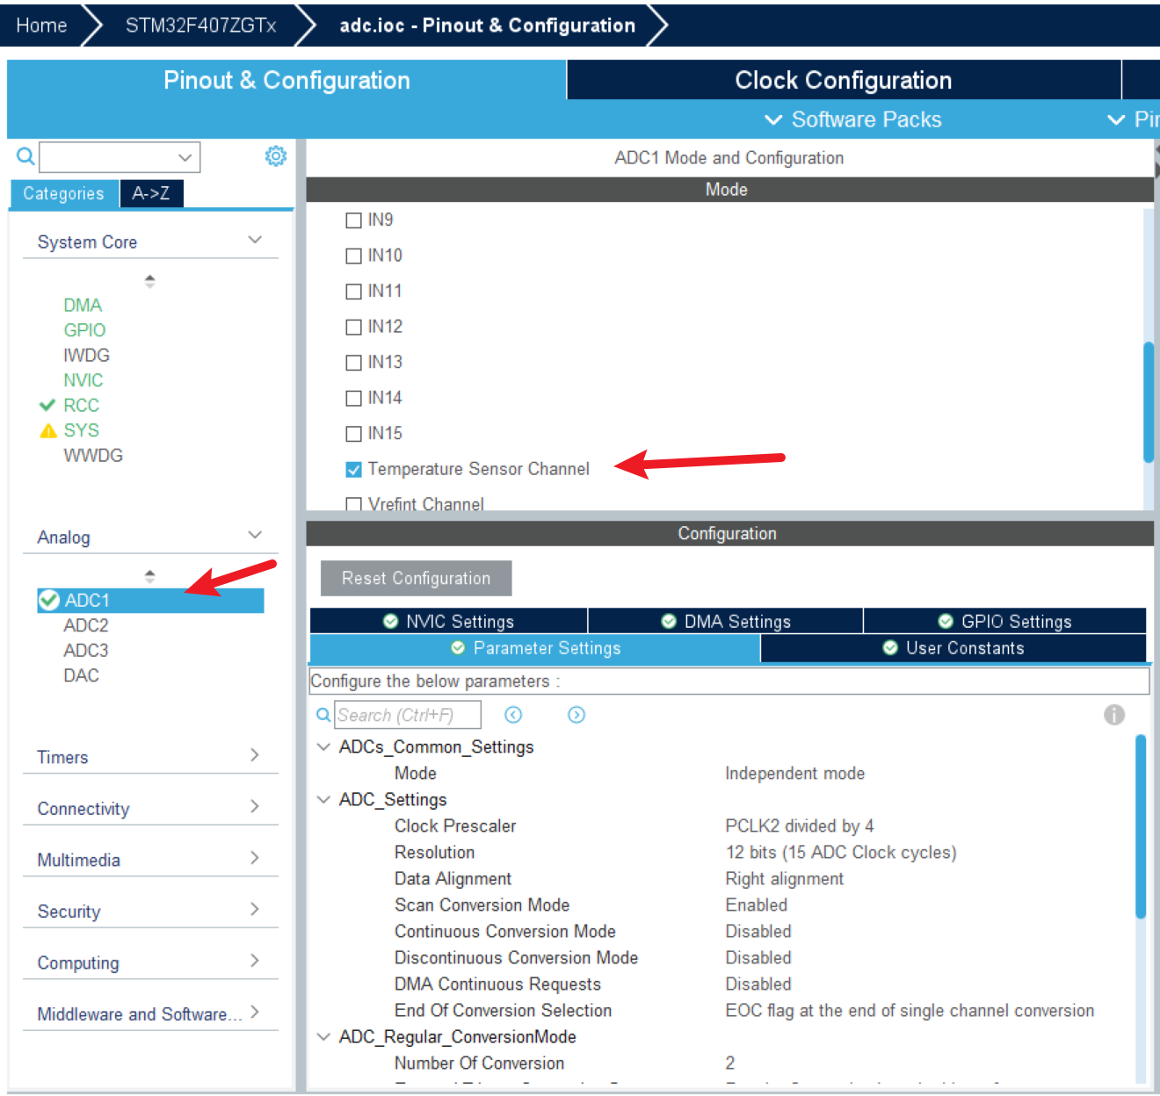Click the 'Independent mode' value
This screenshot has width=1160, height=1096.
794,773
